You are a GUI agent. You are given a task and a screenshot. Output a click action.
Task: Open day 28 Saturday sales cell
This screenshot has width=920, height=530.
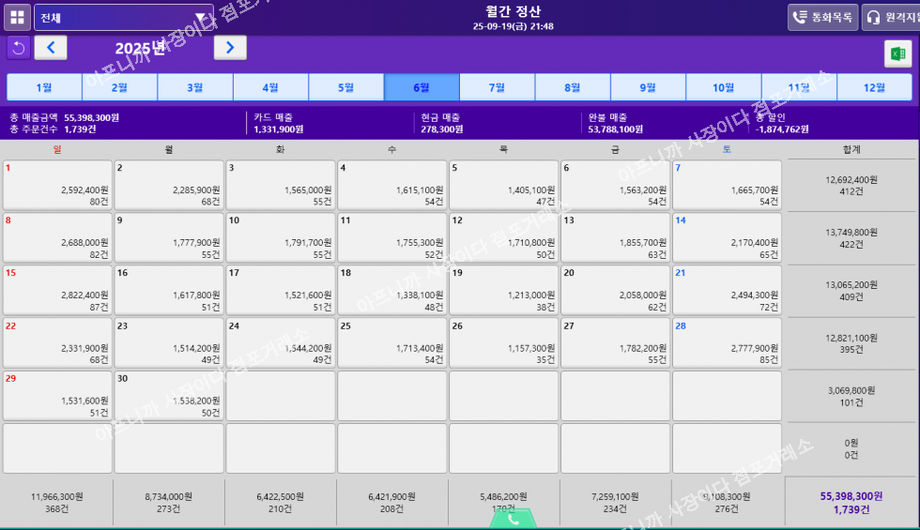728,342
